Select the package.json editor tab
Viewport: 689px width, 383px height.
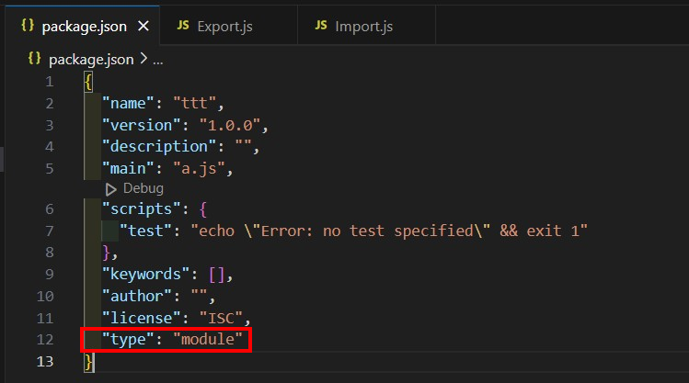pyautogui.click(x=82, y=26)
